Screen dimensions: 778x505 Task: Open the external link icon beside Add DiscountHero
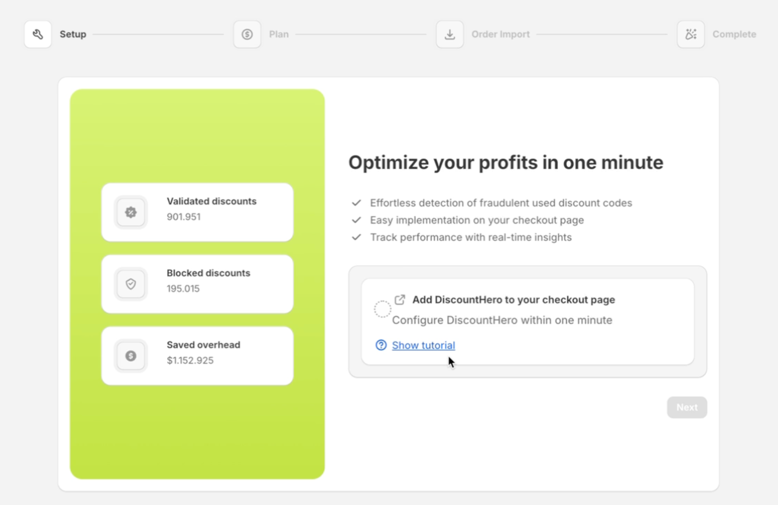pyautogui.click(x=400, y=300)
